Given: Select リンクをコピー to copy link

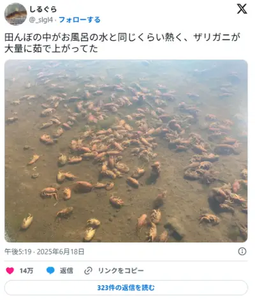Looking at the screenshot, I should (x=120, y=271).
